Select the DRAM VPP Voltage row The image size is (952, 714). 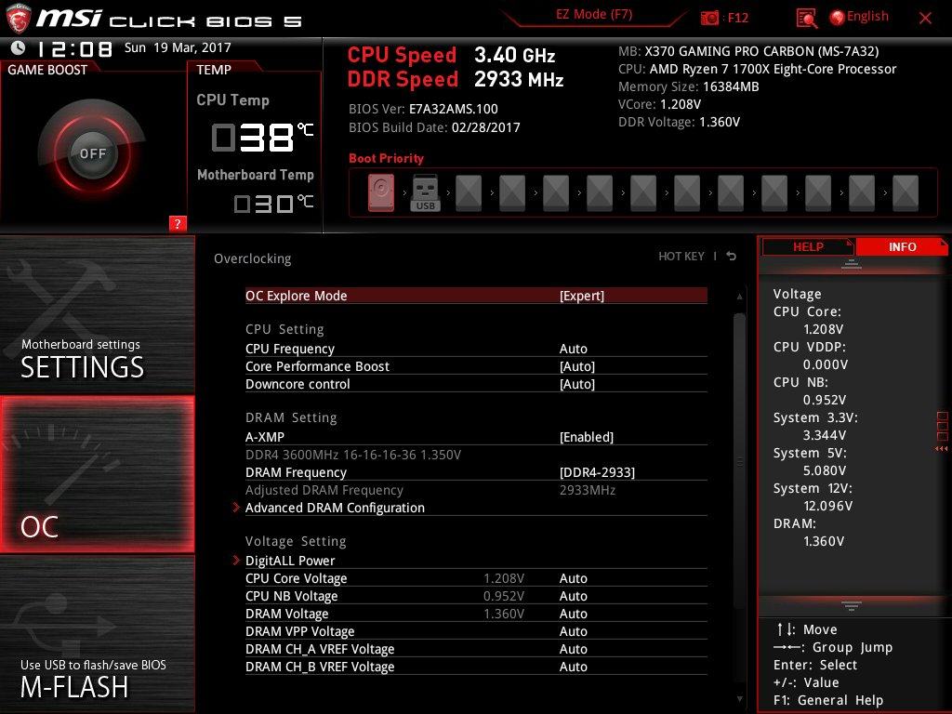coord(476,631)
